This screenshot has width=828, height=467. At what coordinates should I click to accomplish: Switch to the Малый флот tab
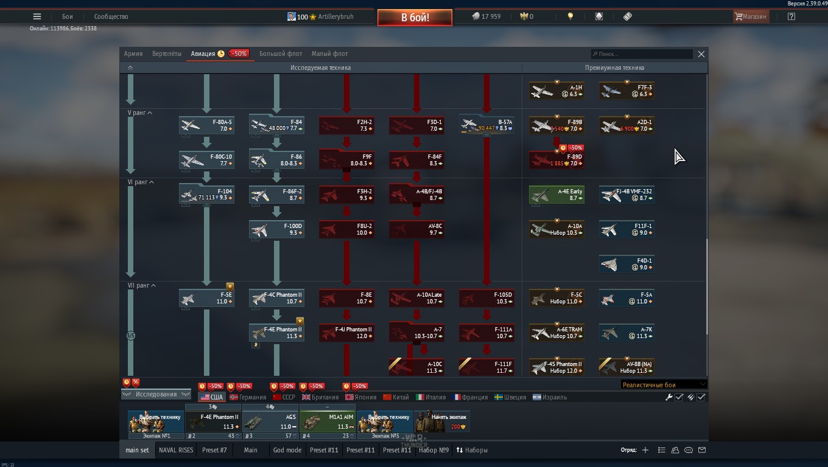330,54
